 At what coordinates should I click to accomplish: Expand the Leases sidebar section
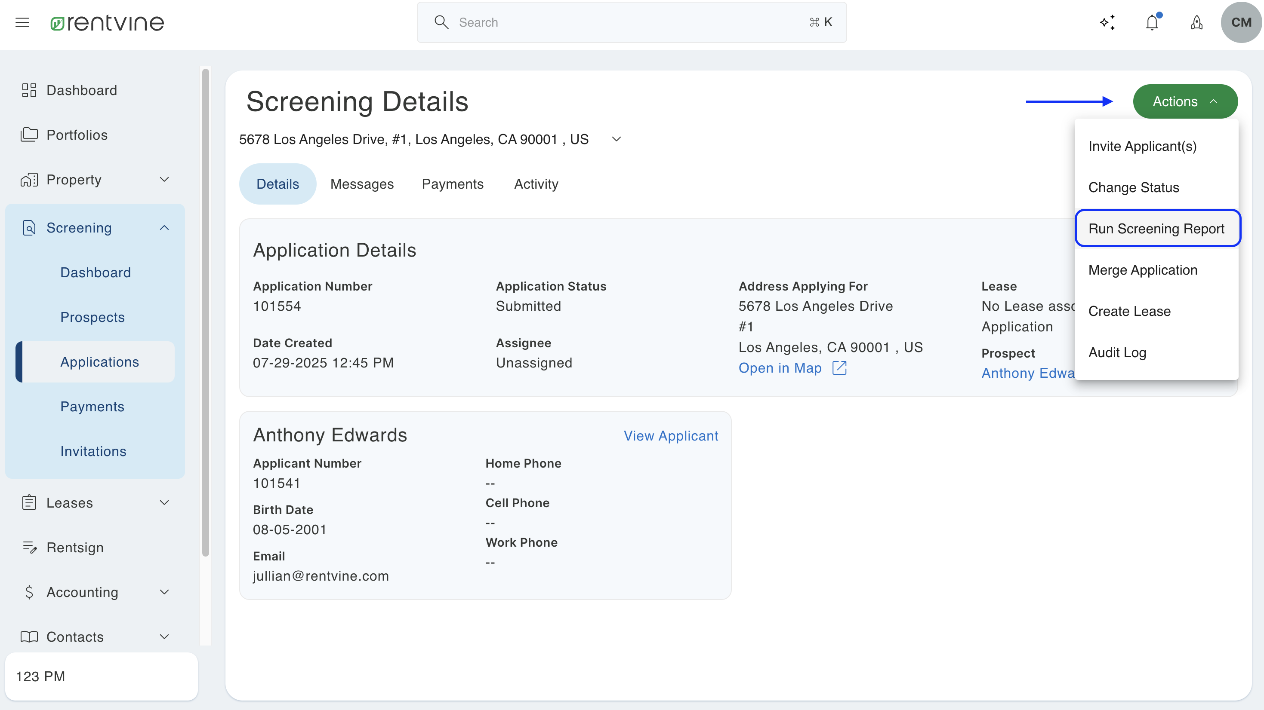pyautogui.click(x=164, y=502)
